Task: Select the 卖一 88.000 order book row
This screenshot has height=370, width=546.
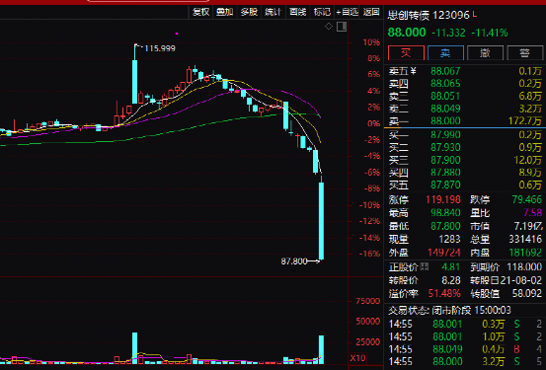Action: click(465, 120)
